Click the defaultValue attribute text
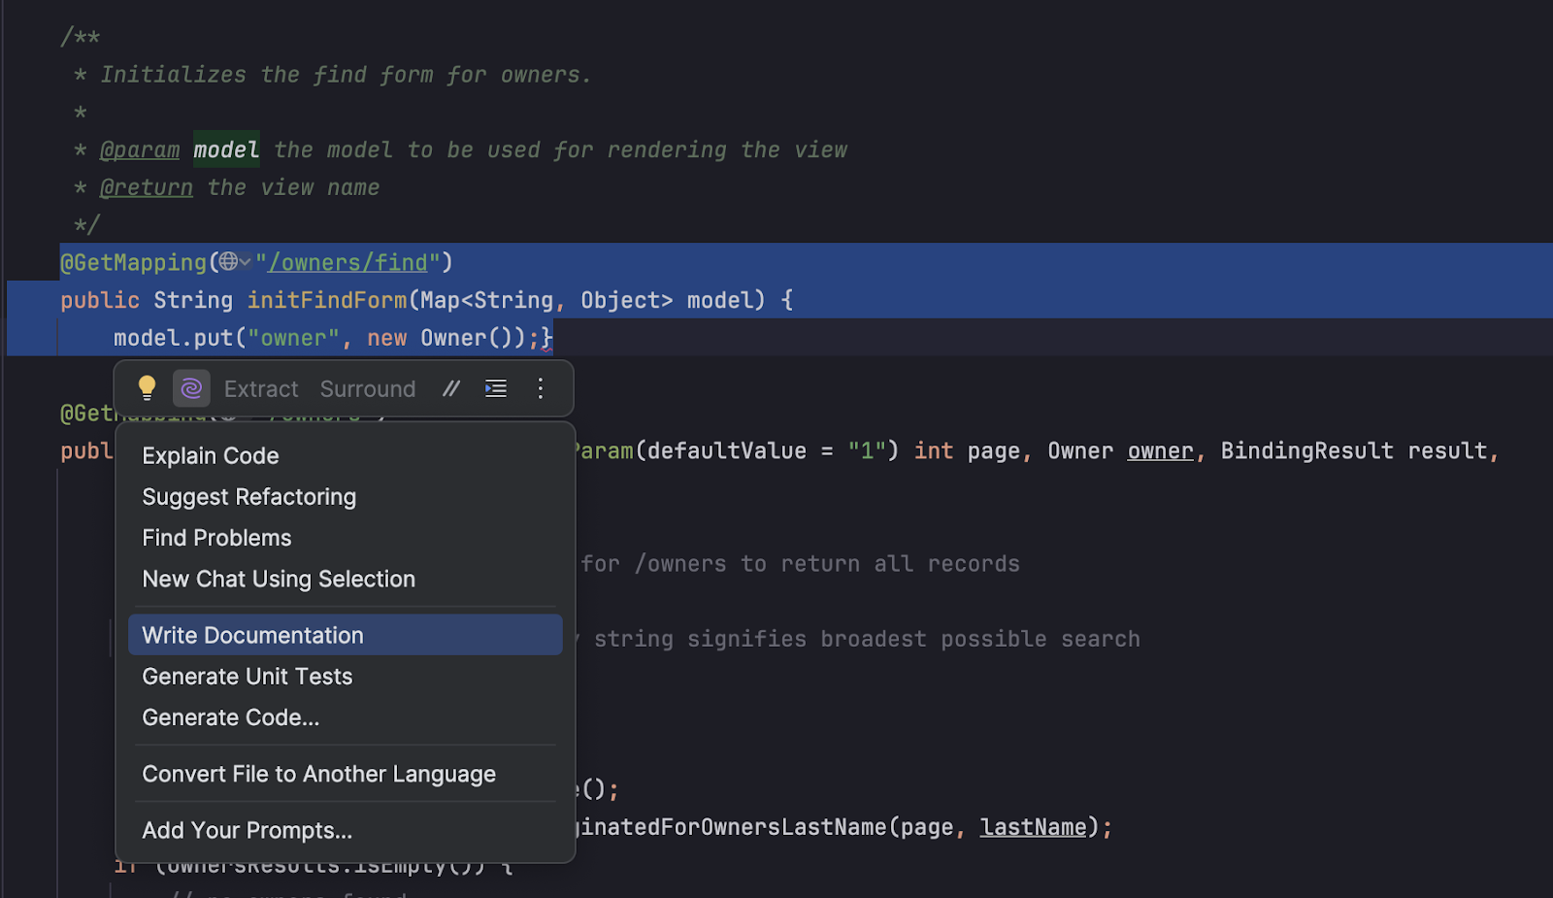The height and width of the screenshot is (898, 1553). 726,450
